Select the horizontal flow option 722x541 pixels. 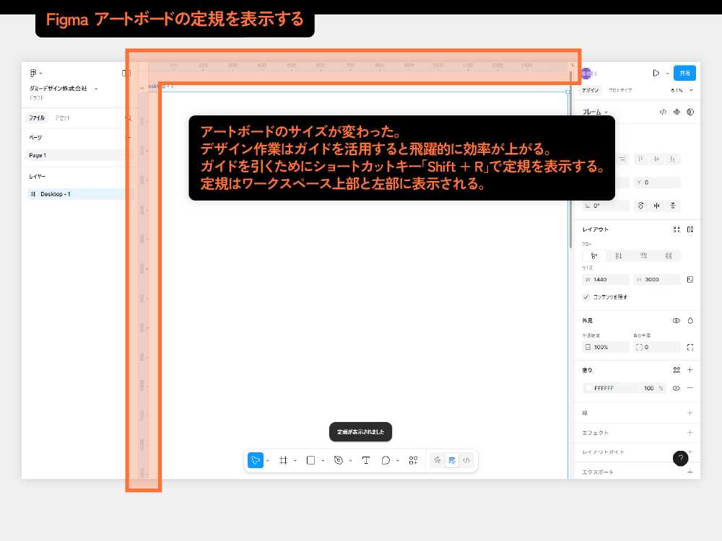click(644, 256)
